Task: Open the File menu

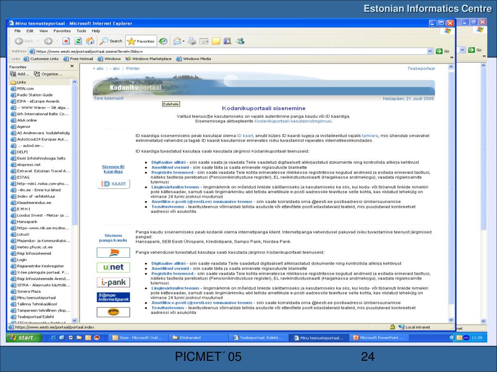Action: tap(17, 31)
